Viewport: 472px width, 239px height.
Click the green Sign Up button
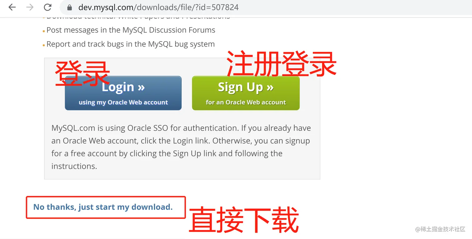246,93
